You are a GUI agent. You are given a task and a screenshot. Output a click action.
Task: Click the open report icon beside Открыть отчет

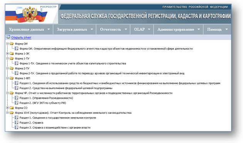click(x=8, y=37)
